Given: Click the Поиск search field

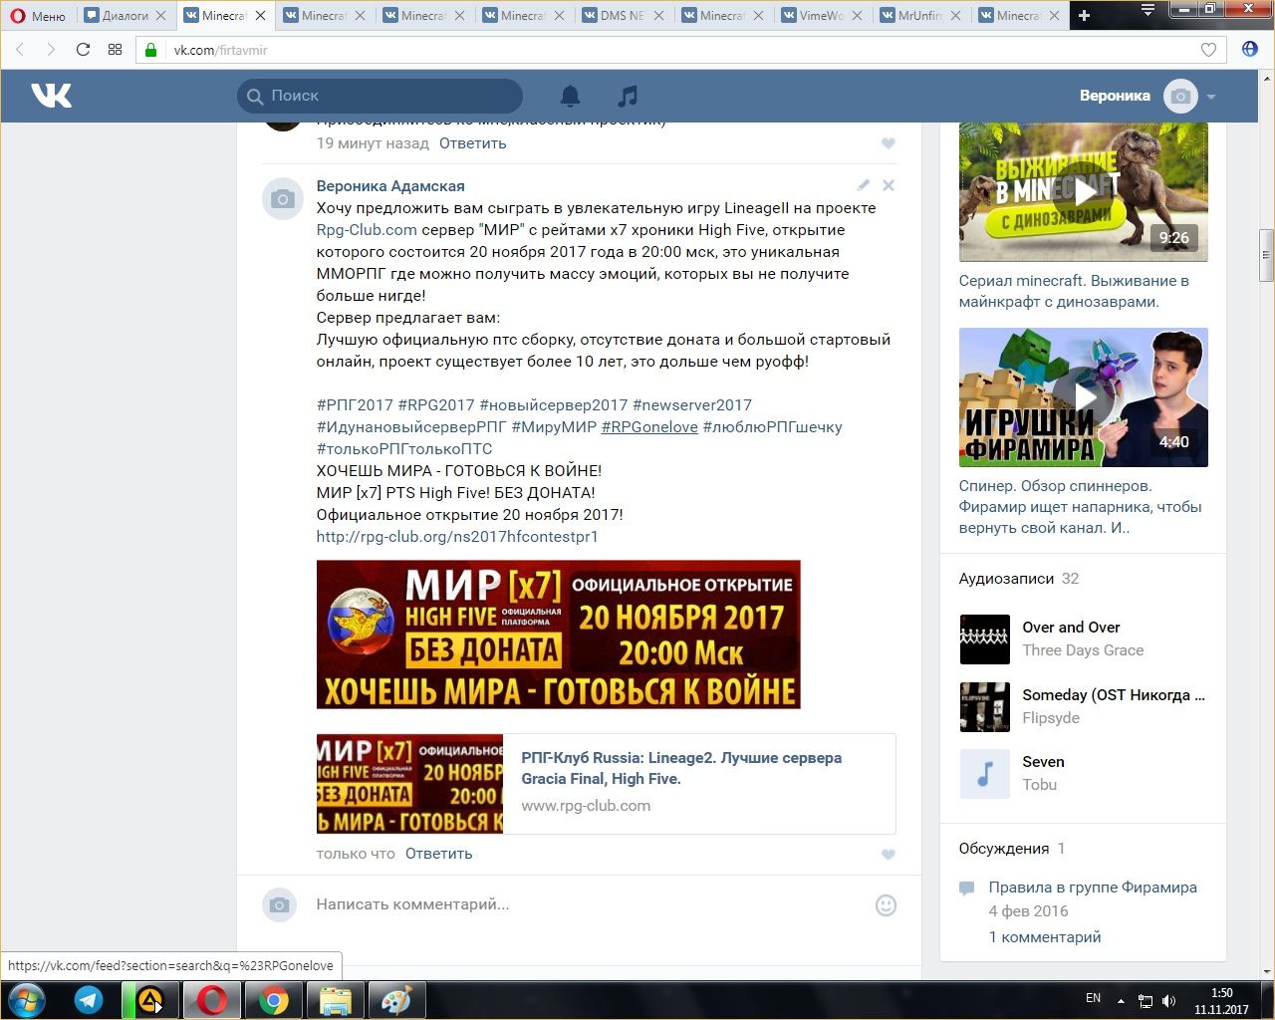Looking at the screenshot, I should (x=380, y=96).
